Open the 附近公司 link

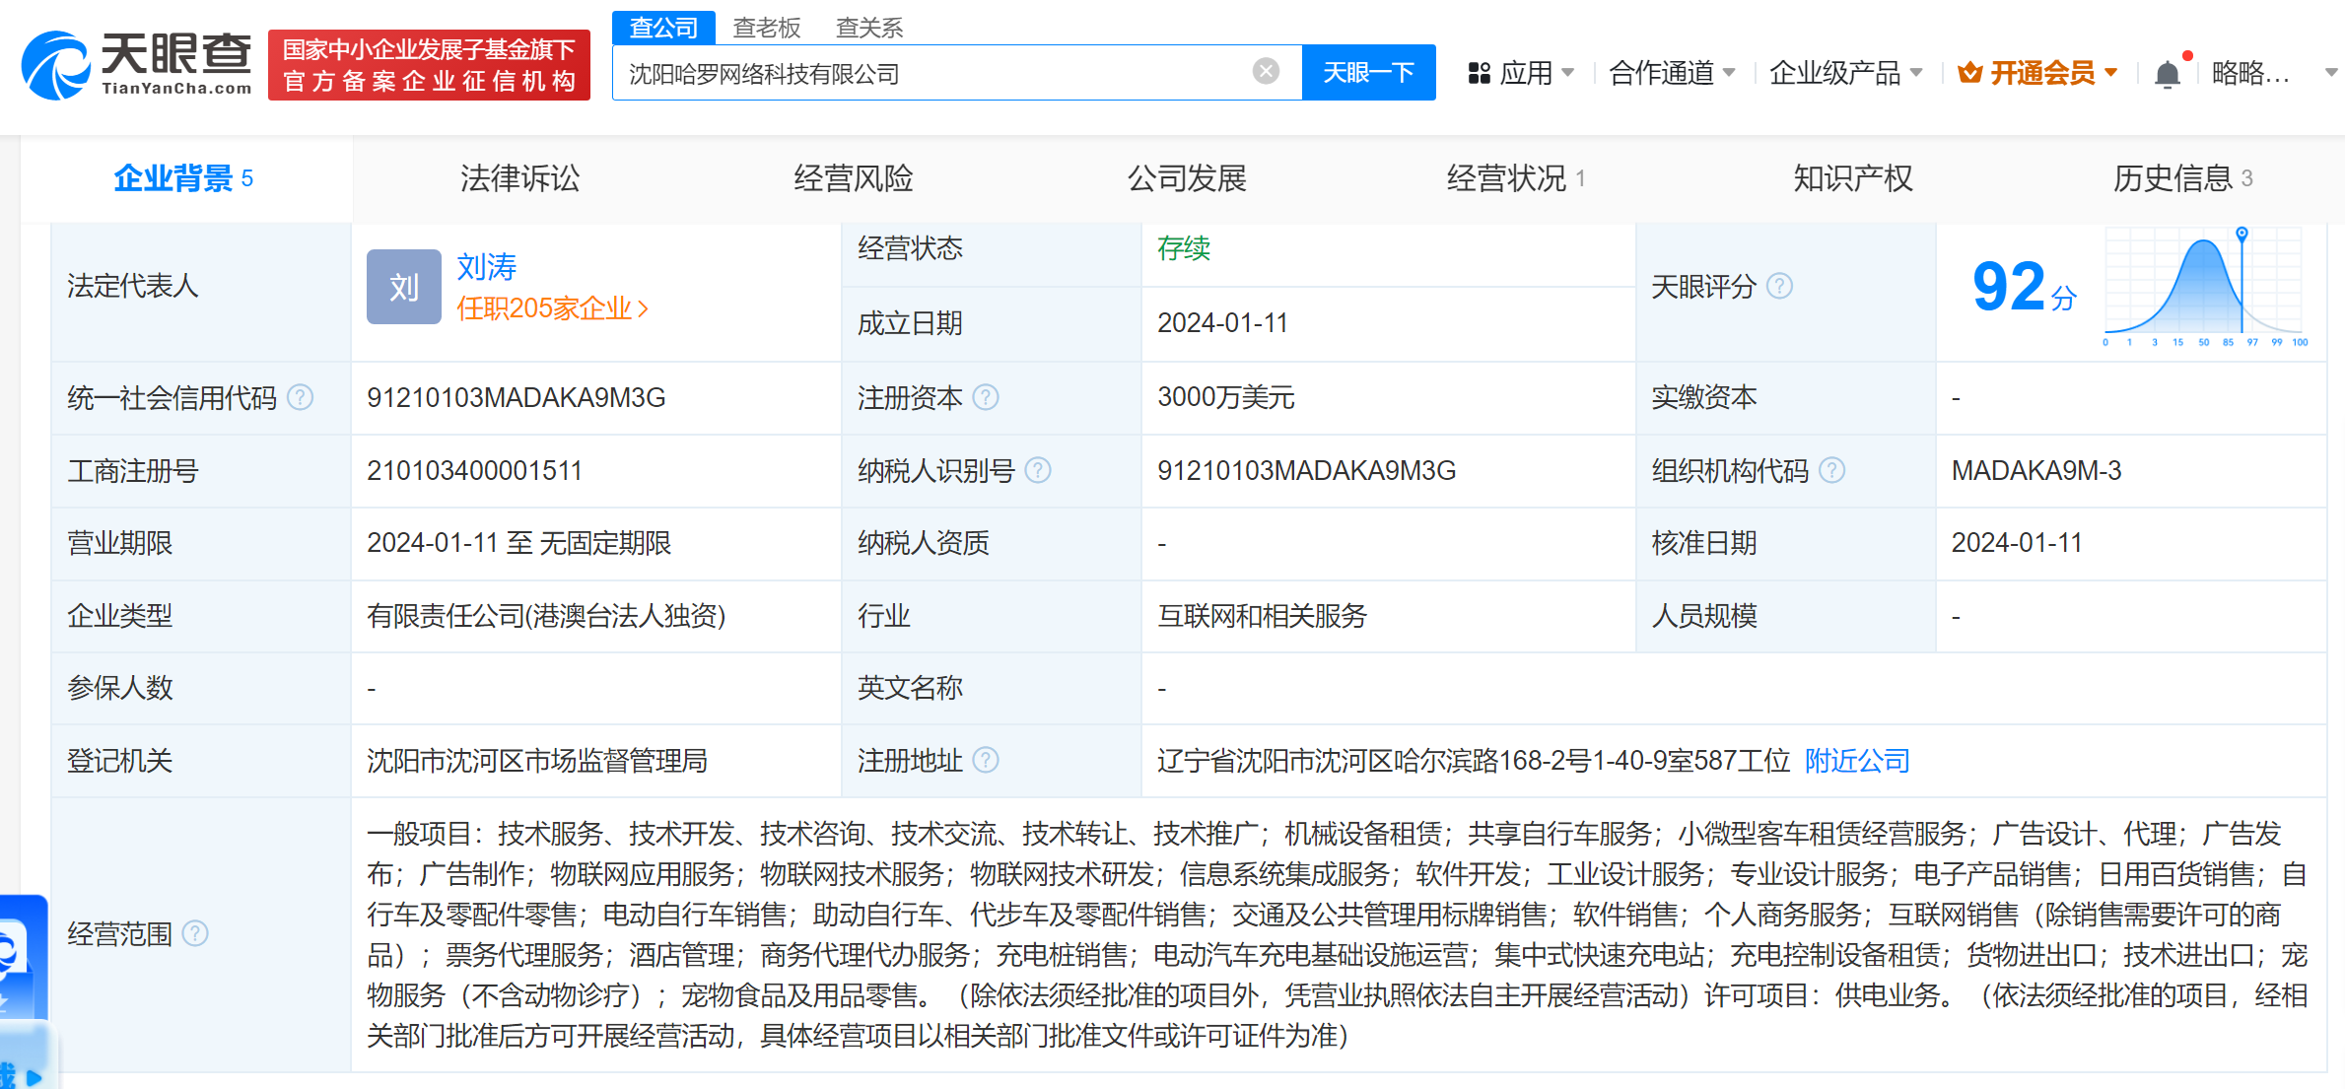[x=1856, y=760]
